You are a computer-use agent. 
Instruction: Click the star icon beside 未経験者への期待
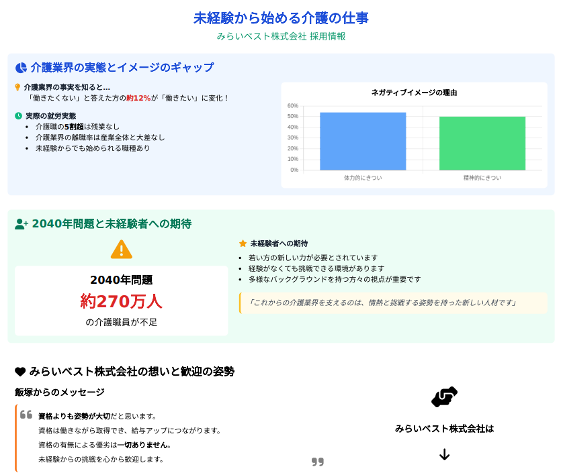coord(243,244)
